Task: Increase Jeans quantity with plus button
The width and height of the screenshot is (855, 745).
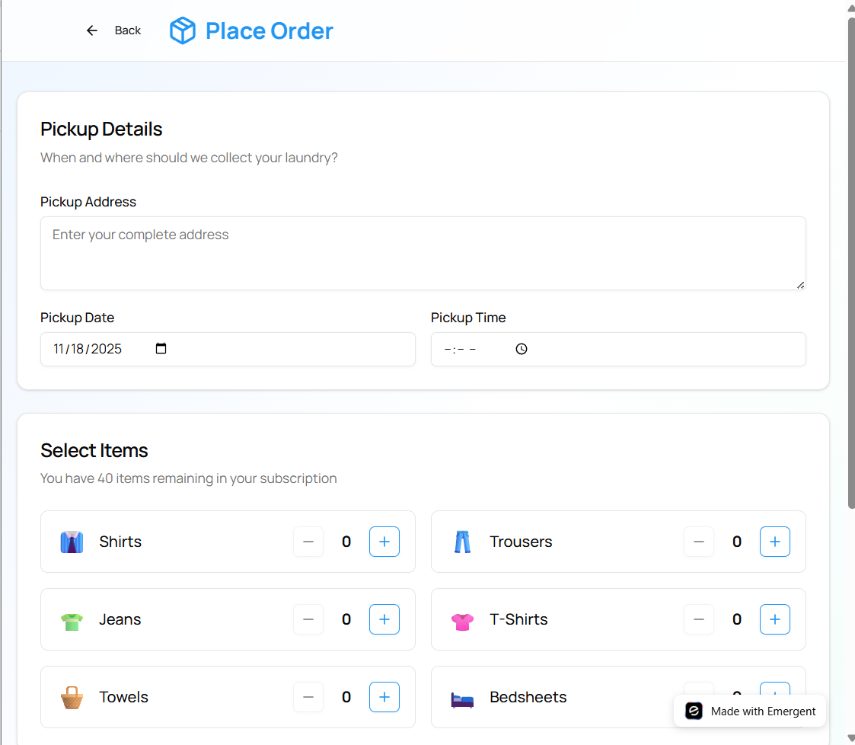Action: click(x=384, y=619)
